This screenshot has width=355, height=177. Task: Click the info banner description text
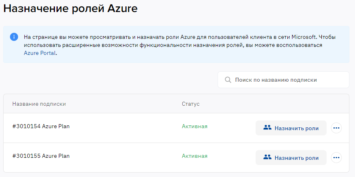click(180, 45)
